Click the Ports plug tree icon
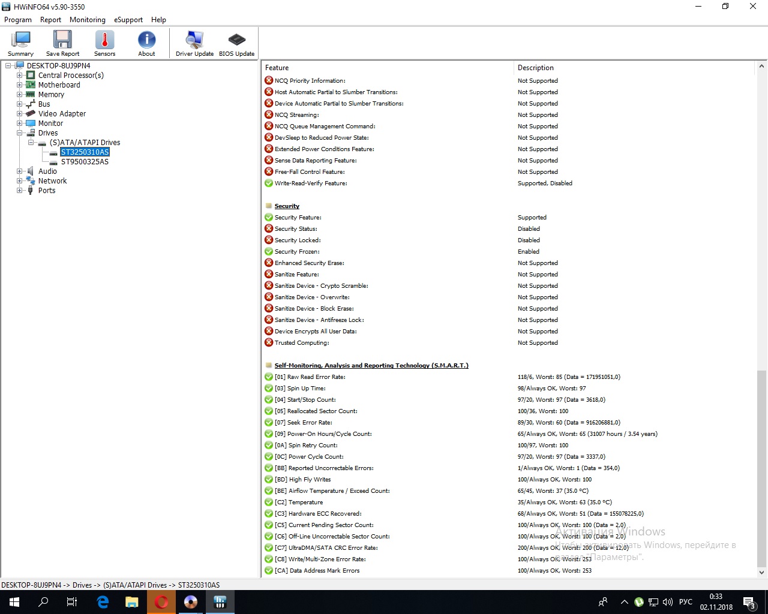768x614 pixels. click(31, 191)
